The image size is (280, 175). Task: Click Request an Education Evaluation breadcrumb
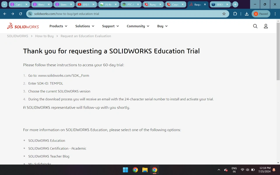[x=86, y=36]
